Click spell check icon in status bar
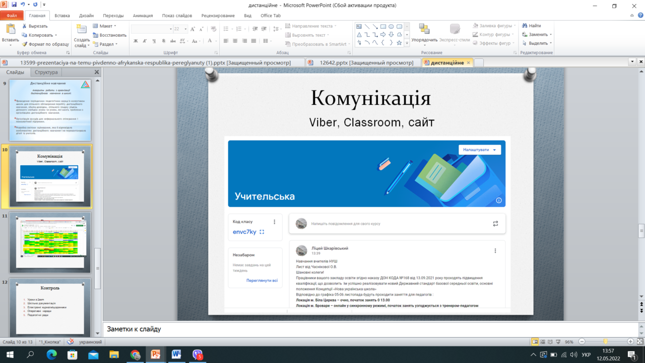645x363 pixels. pos(70,342)
